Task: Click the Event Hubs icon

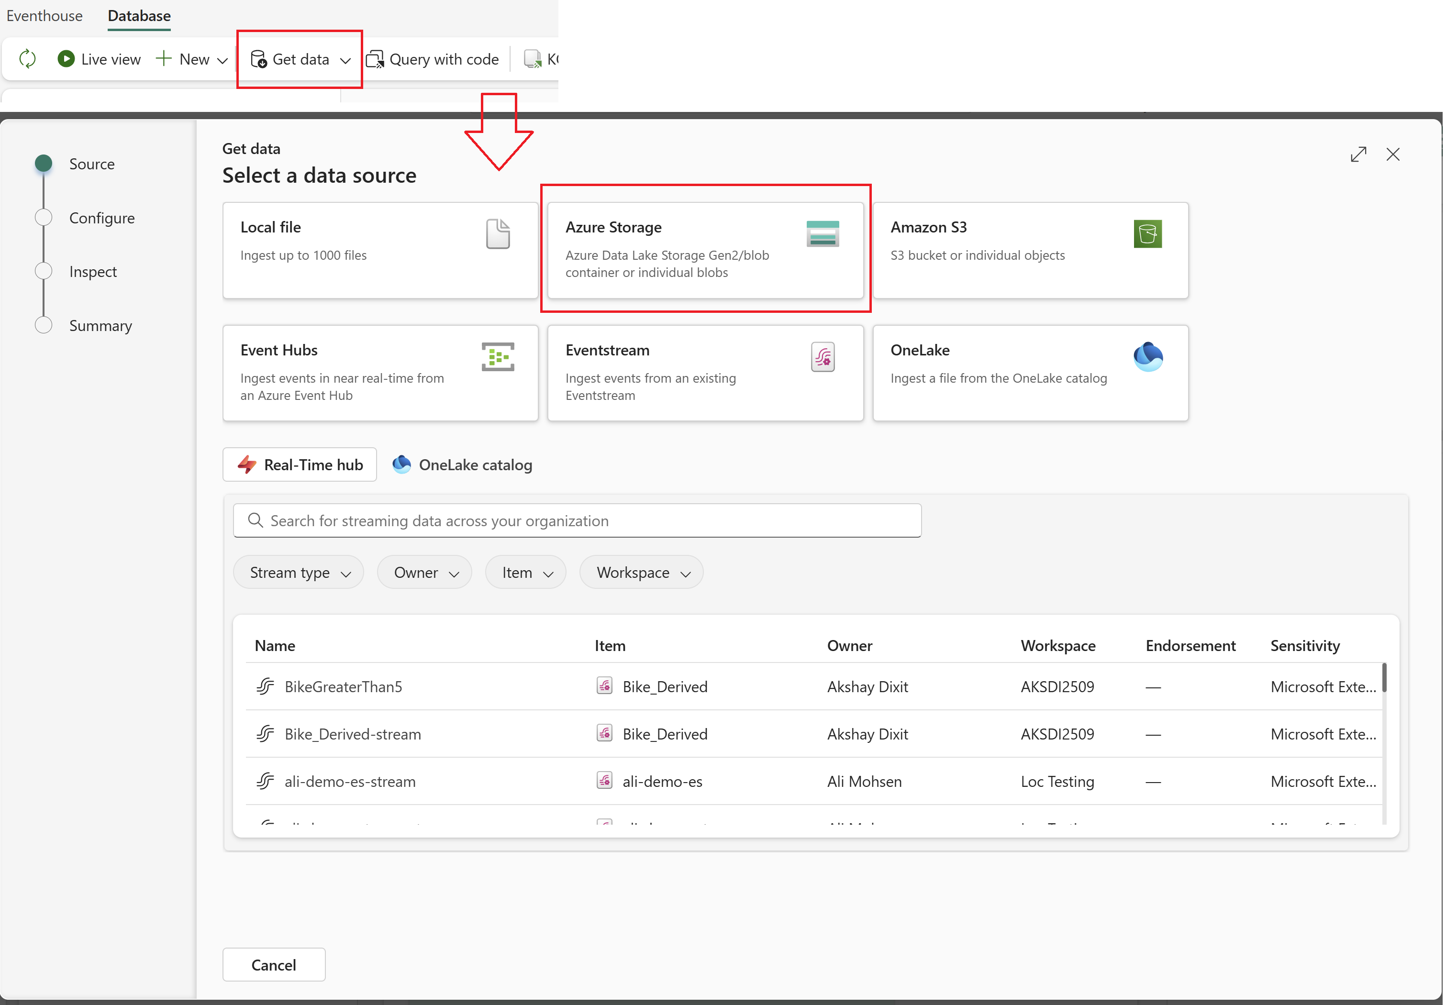Action: tap(499, 357)
